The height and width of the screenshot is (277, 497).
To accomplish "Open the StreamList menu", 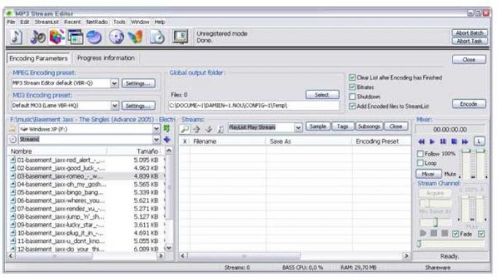I will (x=47, y=22).
